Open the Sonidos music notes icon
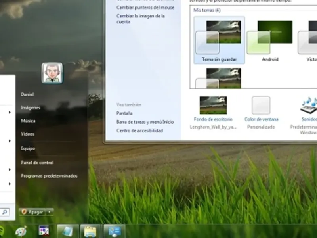Image resolution: width=317 pixels, height=238 pixels. tap(309, 105)
